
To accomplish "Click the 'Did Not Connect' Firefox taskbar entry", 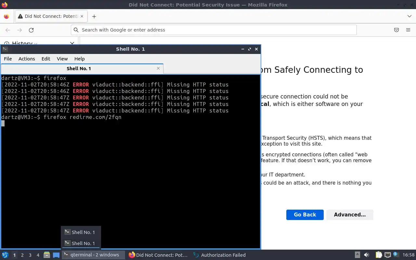I will point(159,255).
